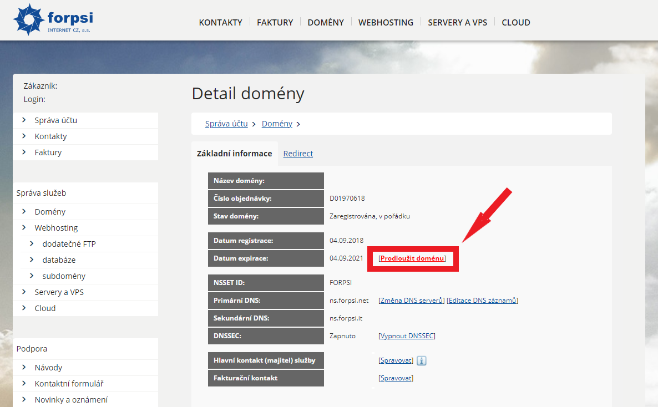The height and width of the screenshot is (407, 658).
Task: Click the Název domény: label cell
Action: tap(266, 181)
